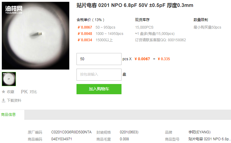Click 下载资料 download link
The image size is (231, 143).
click(x=14, y=101)
